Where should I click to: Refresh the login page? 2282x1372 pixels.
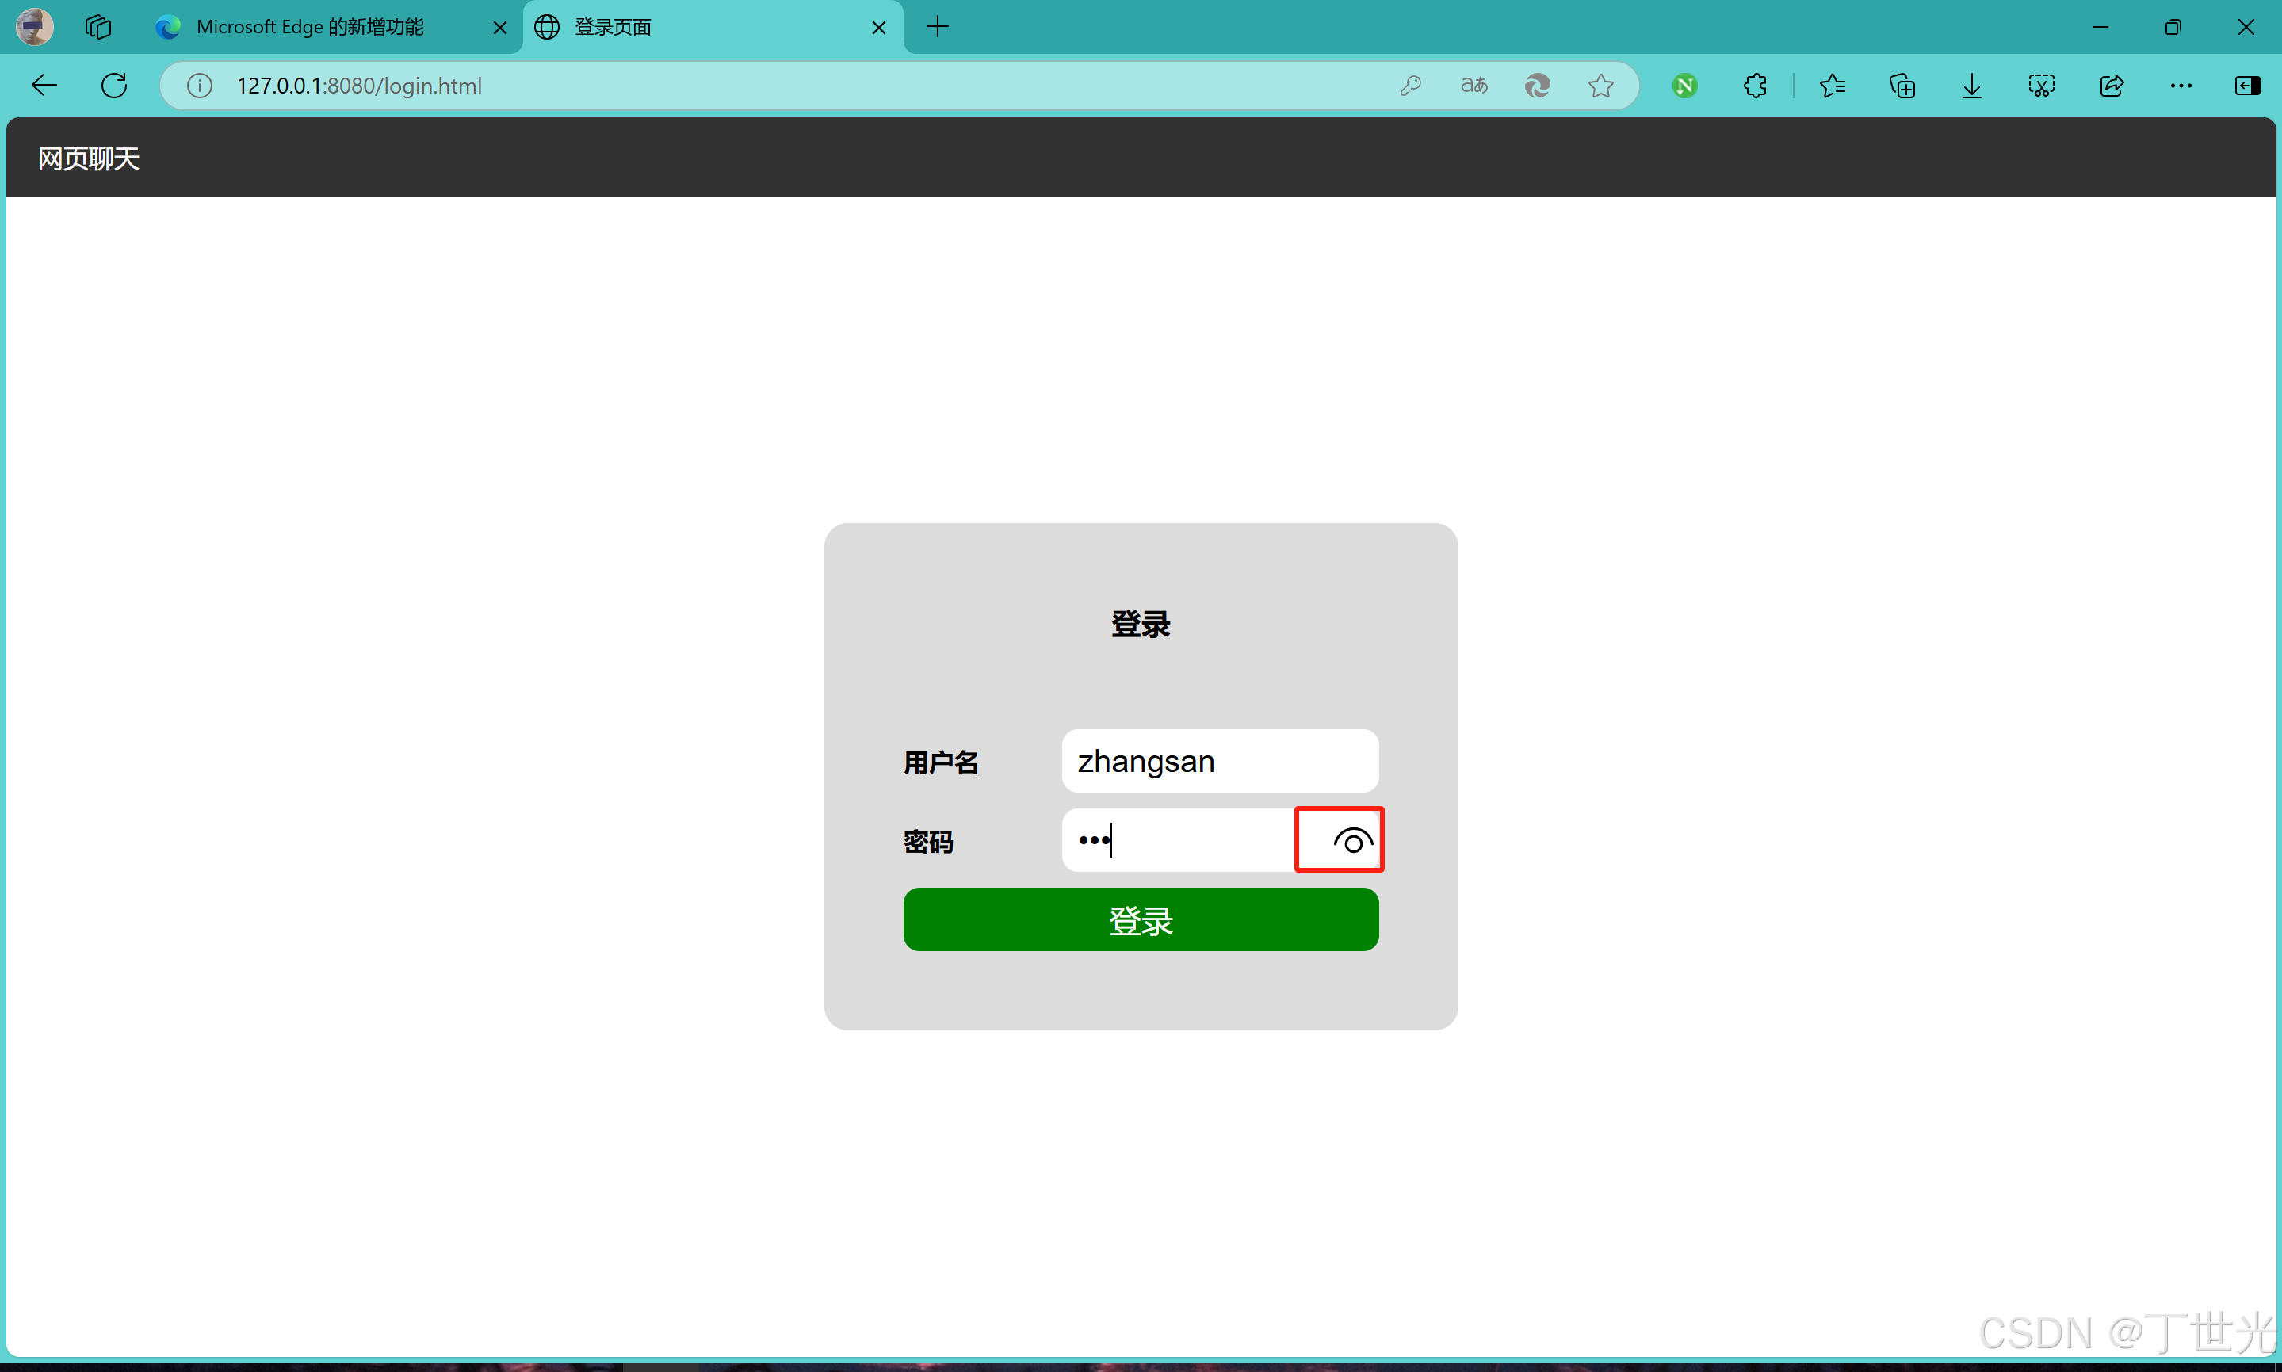pos(115,86)
